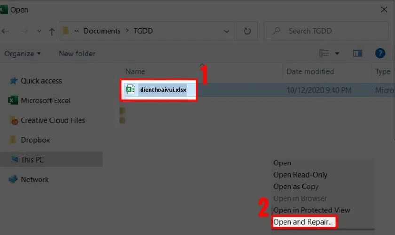Open the Organize menu
Screen dimensions: 395x235
click(22, 54)
